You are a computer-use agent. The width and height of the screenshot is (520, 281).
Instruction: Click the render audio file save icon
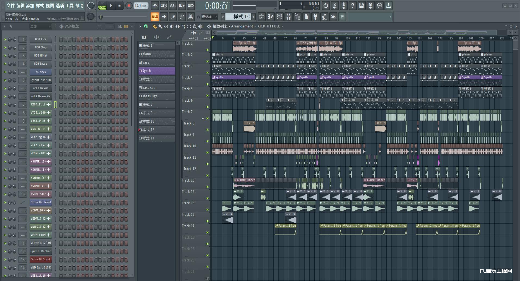tap(371, 5)
